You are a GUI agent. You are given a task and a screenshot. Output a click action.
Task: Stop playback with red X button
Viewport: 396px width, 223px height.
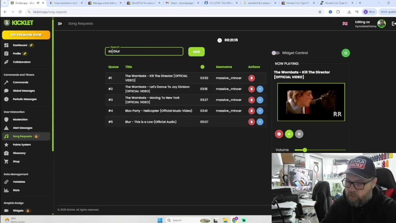click(x=279, y=134)
